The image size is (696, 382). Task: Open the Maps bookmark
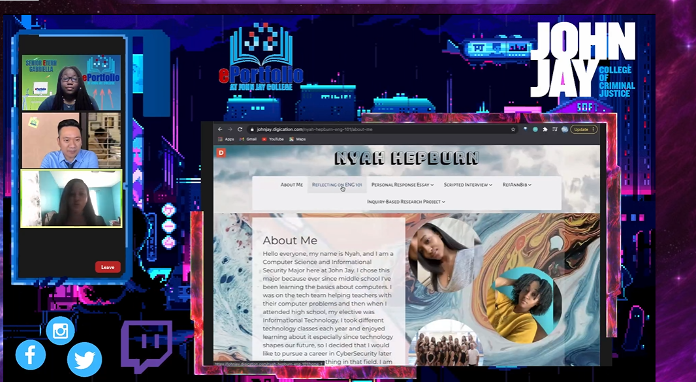tap(297, 139)
